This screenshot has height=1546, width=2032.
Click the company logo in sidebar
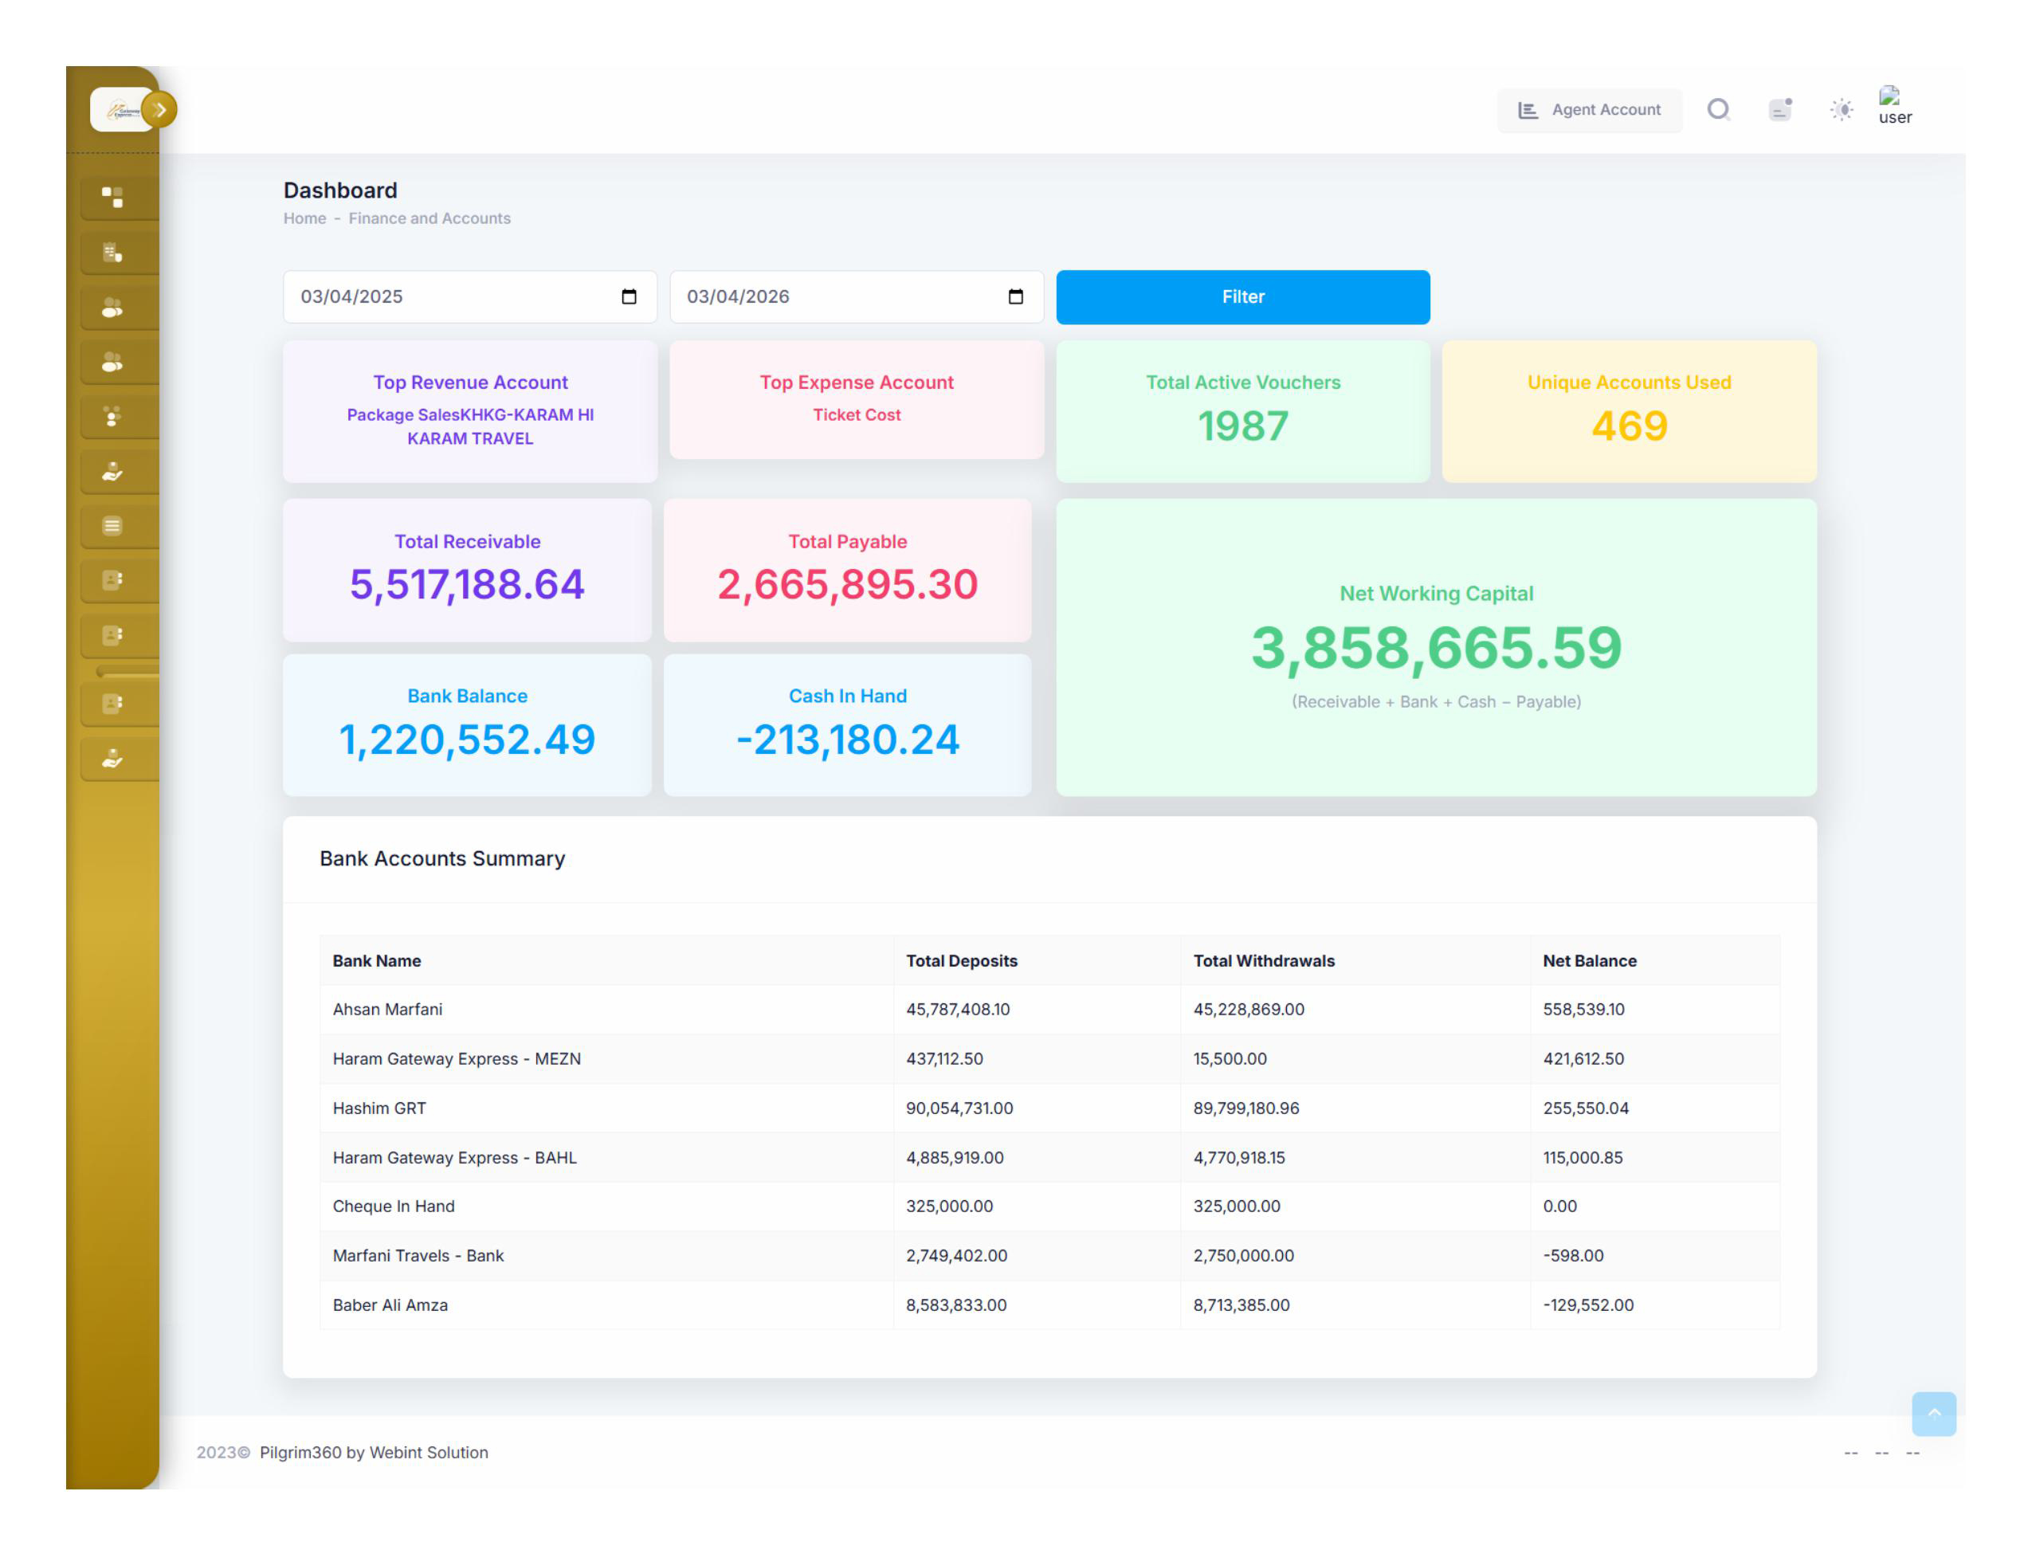coord(120,109)
